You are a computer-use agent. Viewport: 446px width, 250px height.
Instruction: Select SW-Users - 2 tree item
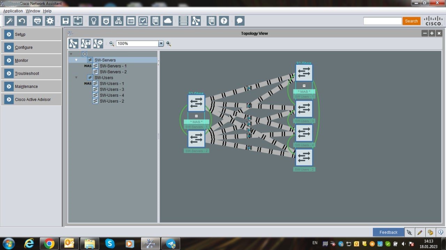coord(111,101)
